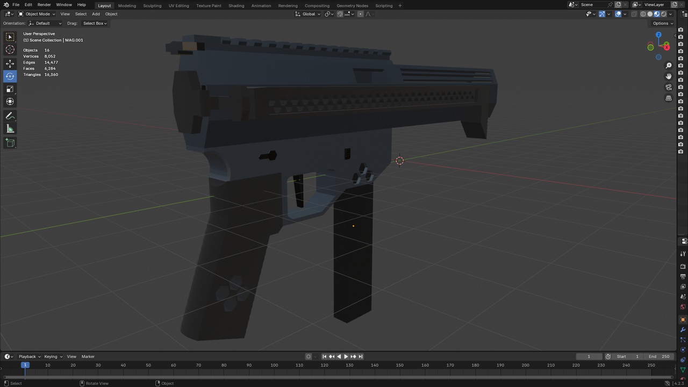Select the Add Cube tool
This screenshot has width=688, height=387.
10,142
